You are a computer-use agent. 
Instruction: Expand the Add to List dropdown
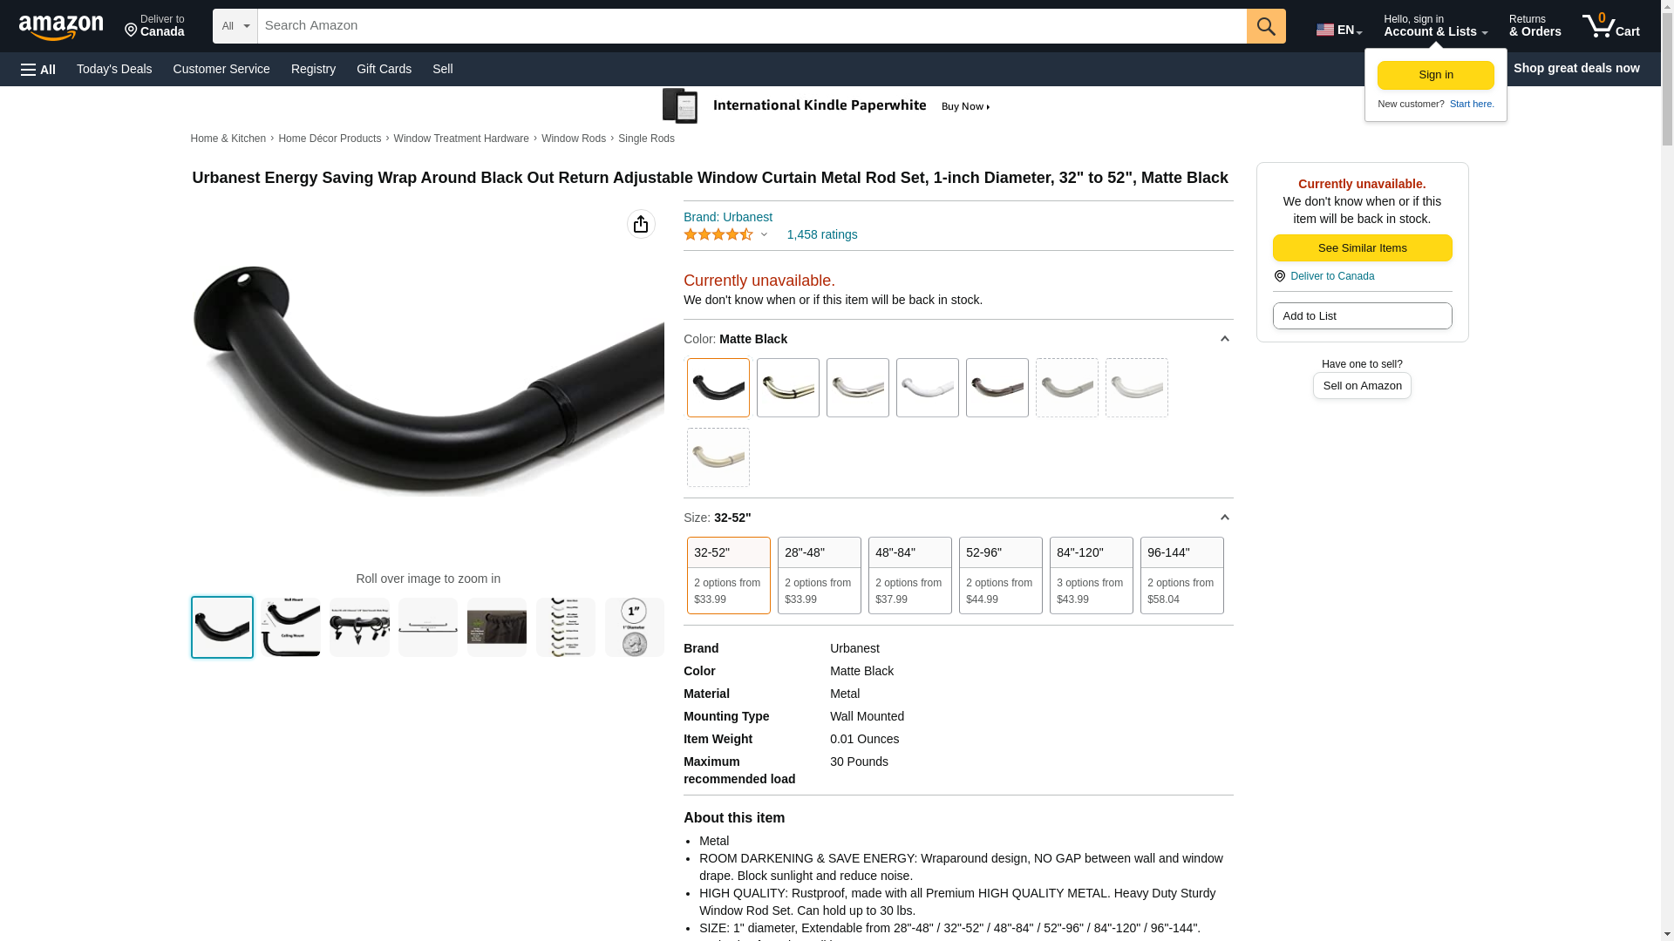[1362, 316]
